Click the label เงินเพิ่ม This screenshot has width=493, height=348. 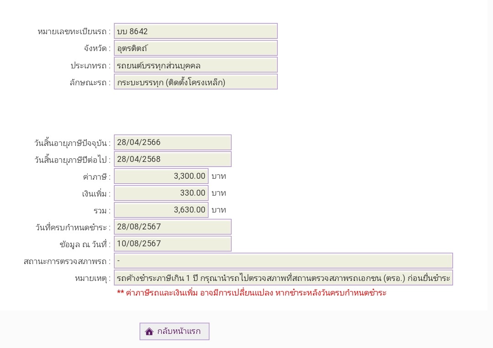tap(96, 194)
